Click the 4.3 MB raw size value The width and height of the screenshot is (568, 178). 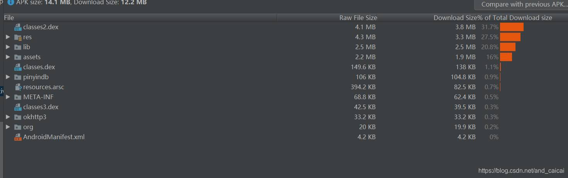(x=365, y=37)
